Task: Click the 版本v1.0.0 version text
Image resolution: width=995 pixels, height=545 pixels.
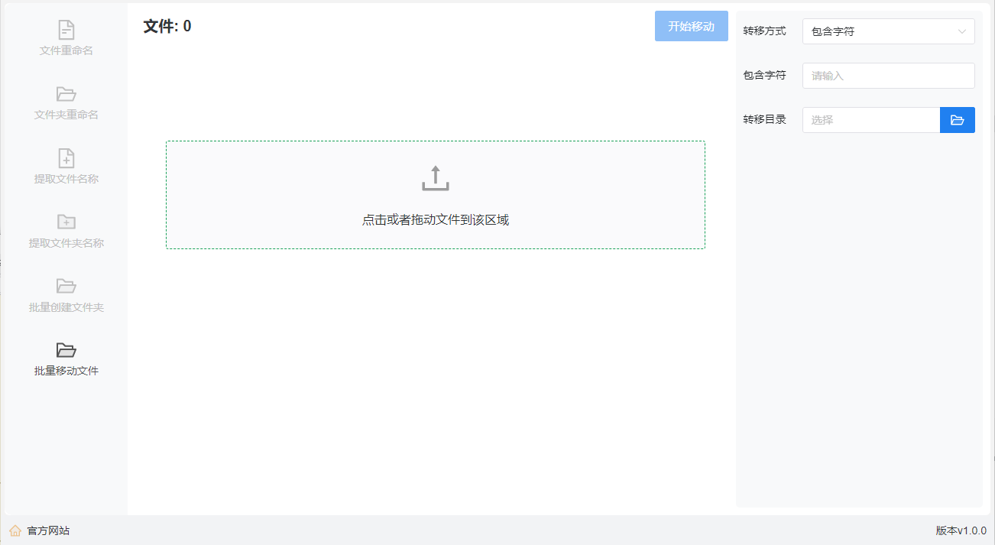Action: click(961, 530)
